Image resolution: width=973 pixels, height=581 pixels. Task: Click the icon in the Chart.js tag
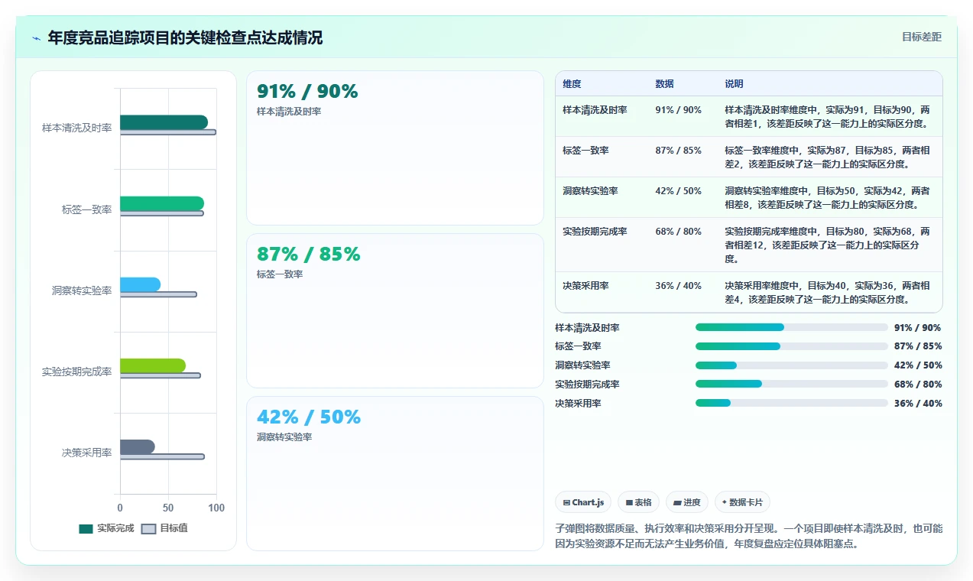(566, 502)
